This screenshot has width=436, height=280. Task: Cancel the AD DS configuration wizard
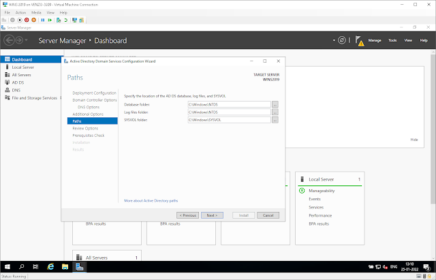click(268, 215)
